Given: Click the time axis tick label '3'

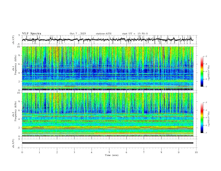Looking at the screenshot, I should (74, 152).
